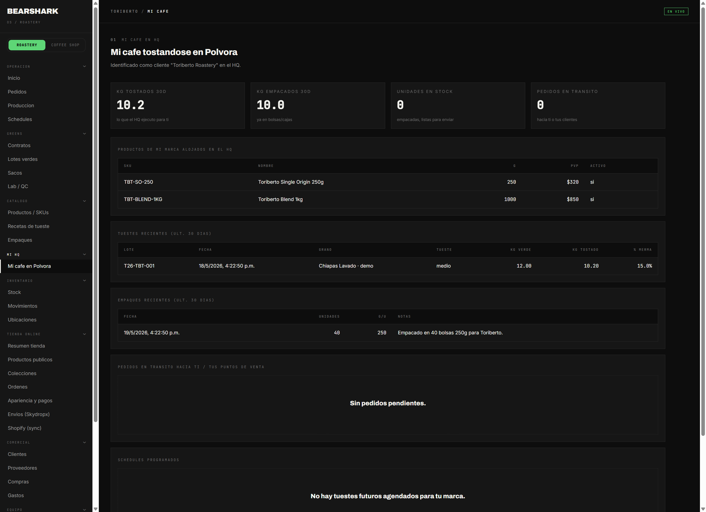The image size is (706, 512).
Task: Open Ordenes in Tienda Online
Action: coord(46,387)
